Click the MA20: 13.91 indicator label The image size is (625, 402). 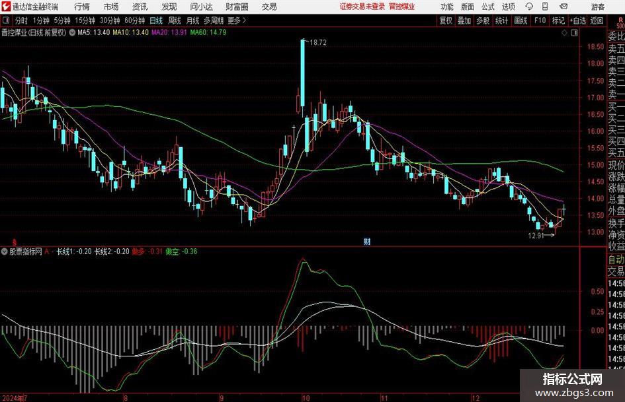coord(169,32)
